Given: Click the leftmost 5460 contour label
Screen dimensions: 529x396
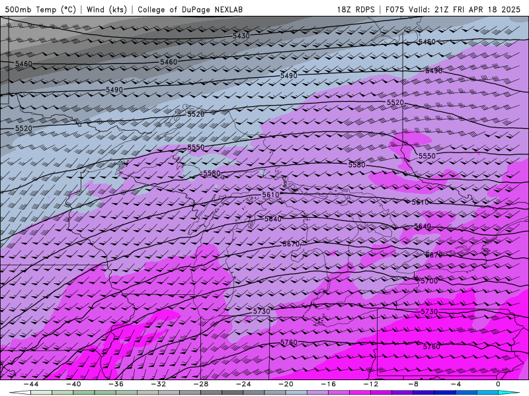Looking at the screenshot, I should click(24, 63).
